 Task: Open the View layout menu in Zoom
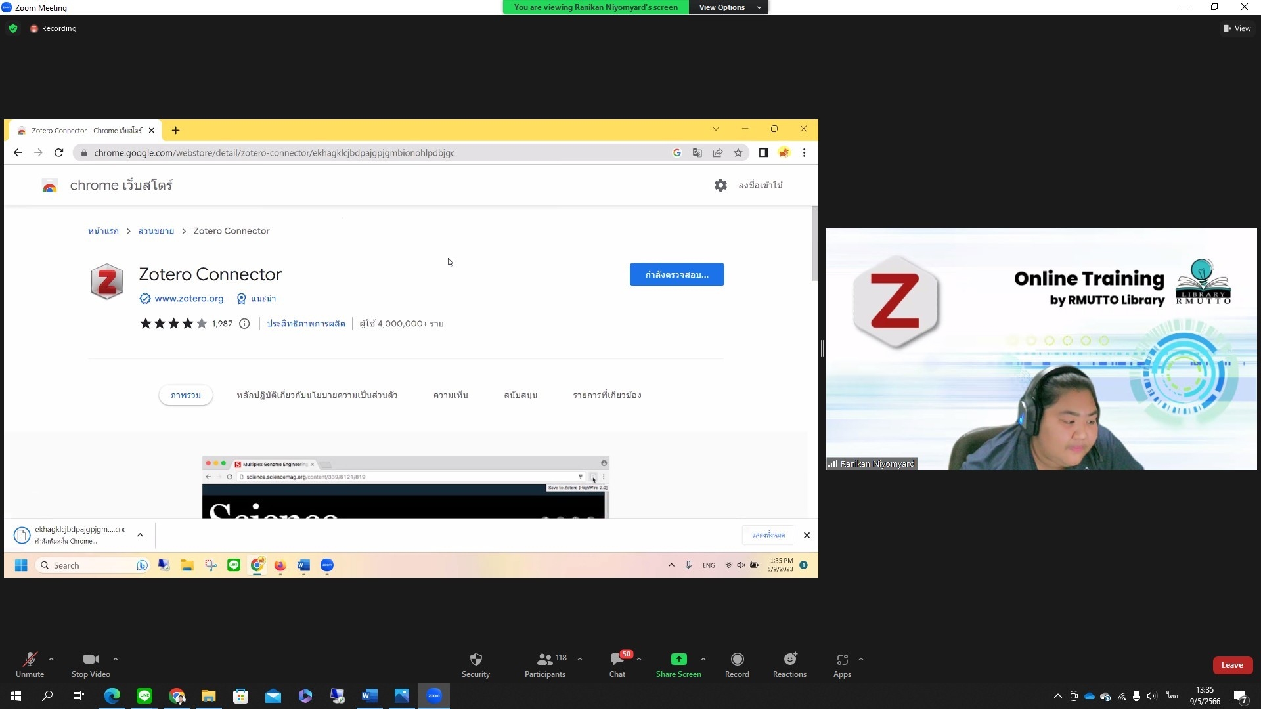pyautogui.click(x=1237, y=28)
